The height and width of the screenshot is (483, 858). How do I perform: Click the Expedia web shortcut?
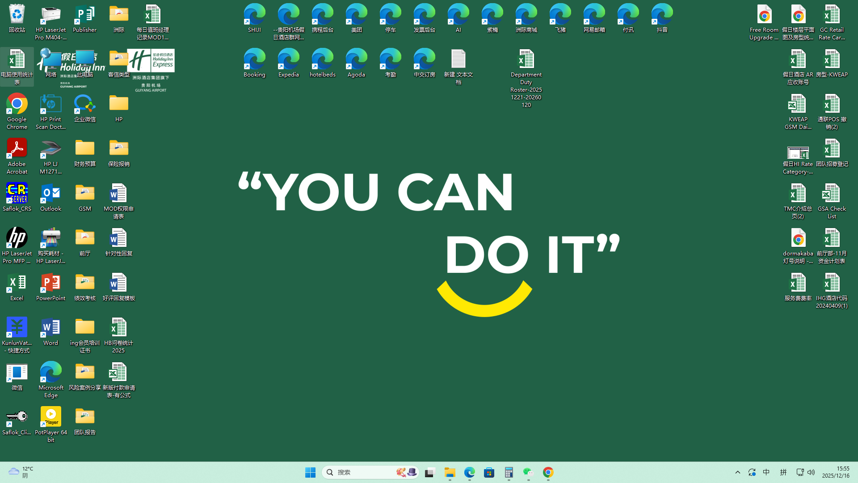pyautogui.click(x=288, y=63)
